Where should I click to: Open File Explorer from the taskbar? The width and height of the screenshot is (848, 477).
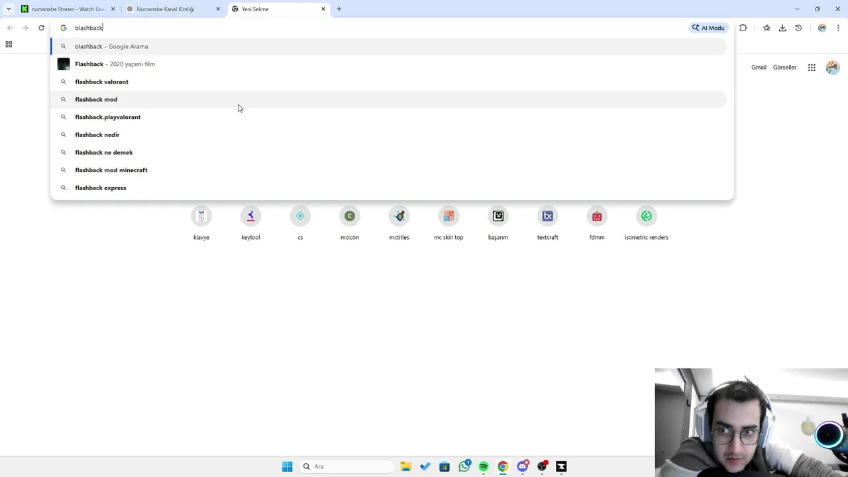(405, 466)
